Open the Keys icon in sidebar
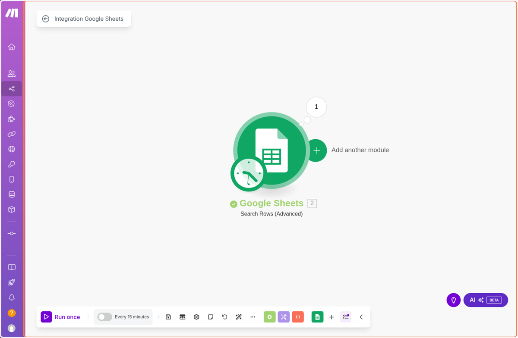The height and width of the screenshot is (338, 518). [12, 164]
